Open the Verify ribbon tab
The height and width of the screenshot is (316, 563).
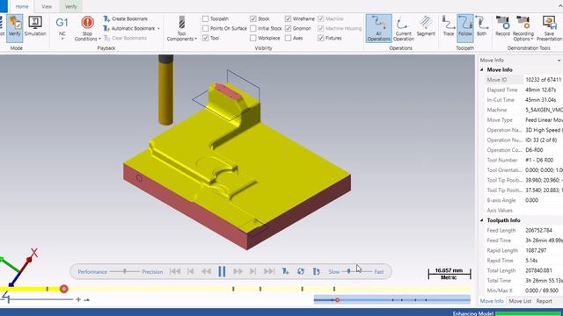[x=70, y=6]
